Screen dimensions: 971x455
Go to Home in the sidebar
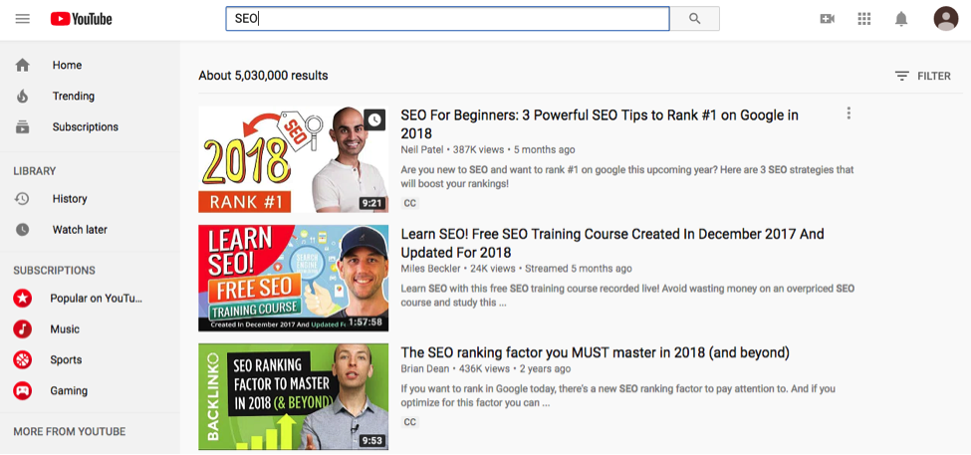click(x=90, y=65)
